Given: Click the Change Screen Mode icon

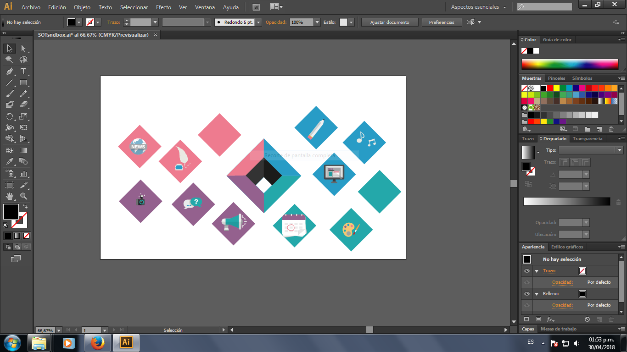Looking at the screenshot, I should pos(16,259).
